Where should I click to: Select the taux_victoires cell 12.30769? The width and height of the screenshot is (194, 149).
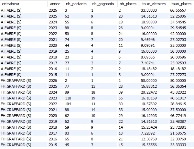pos(154,139)
